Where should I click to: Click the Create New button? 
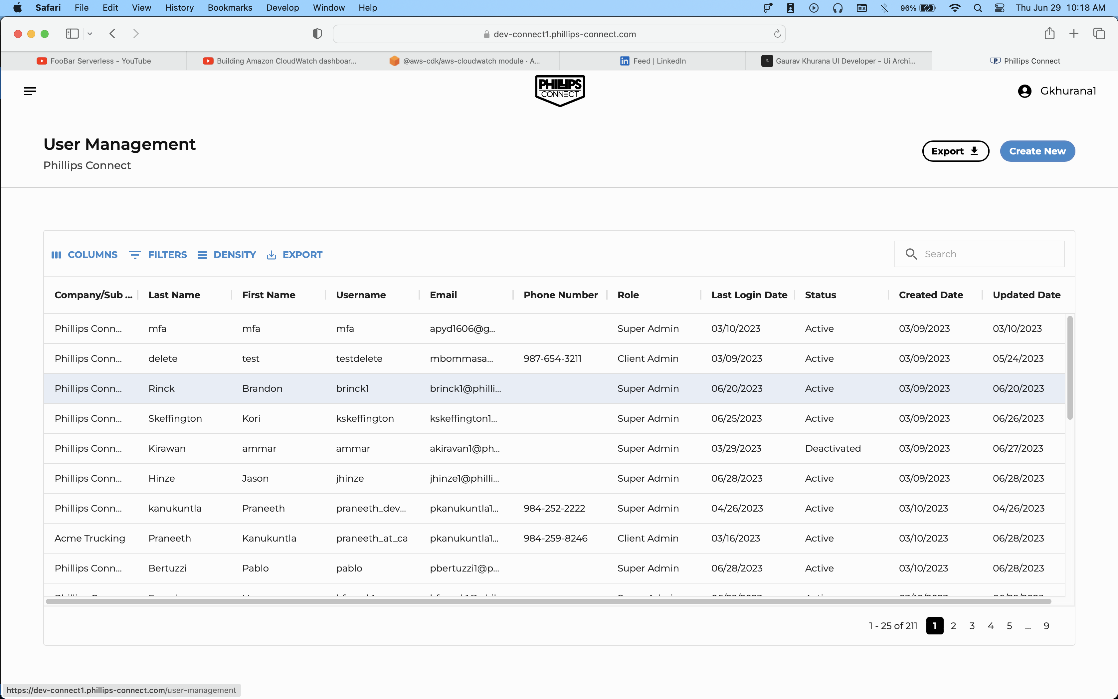pyautogui.click(x=1037, y=151)
